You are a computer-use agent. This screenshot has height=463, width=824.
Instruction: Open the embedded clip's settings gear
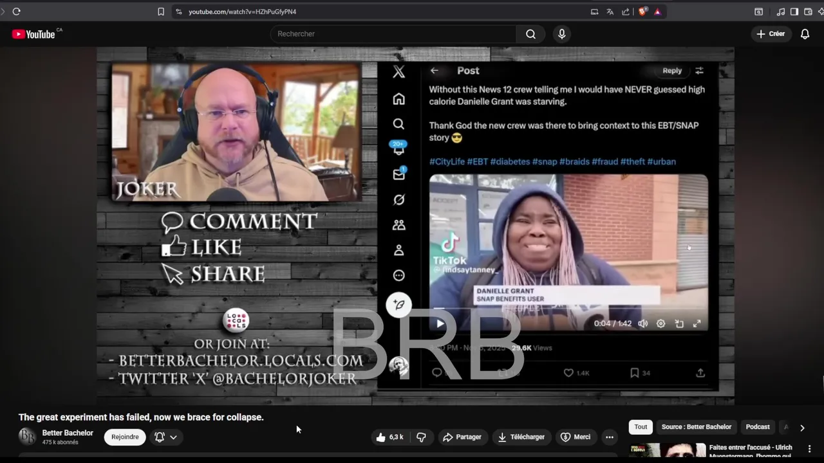[660, 323]
